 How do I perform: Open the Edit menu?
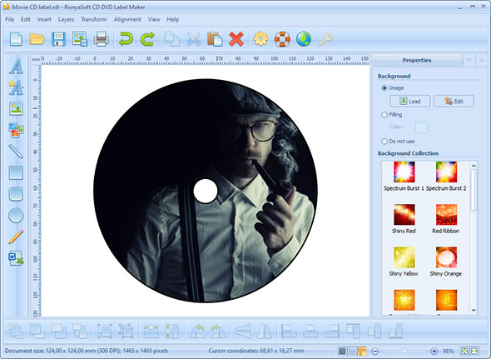point(26,19)
